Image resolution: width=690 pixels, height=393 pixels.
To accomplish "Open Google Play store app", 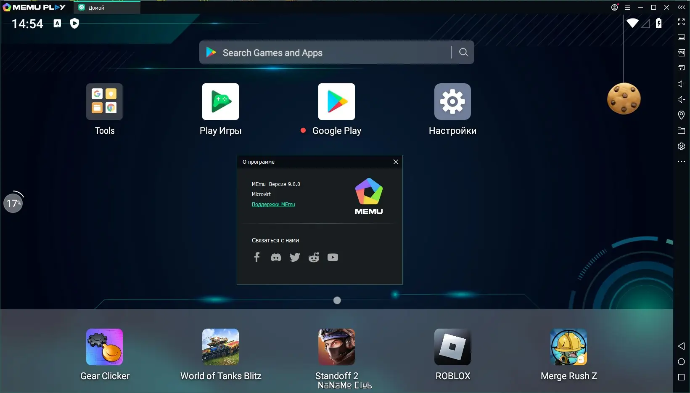I will point(336,101).
